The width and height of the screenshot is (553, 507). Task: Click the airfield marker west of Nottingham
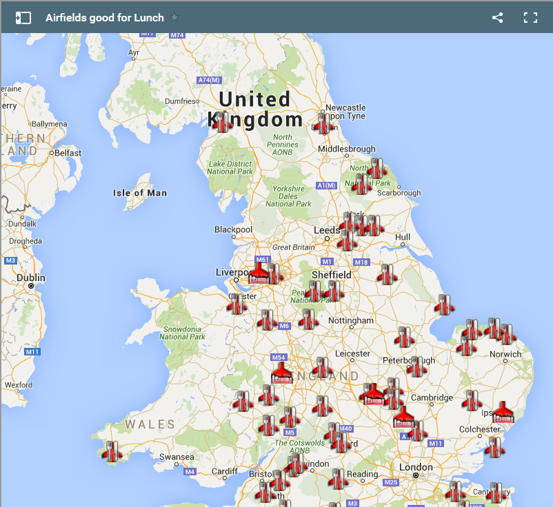pyautogui.click(x=308, y=319)
